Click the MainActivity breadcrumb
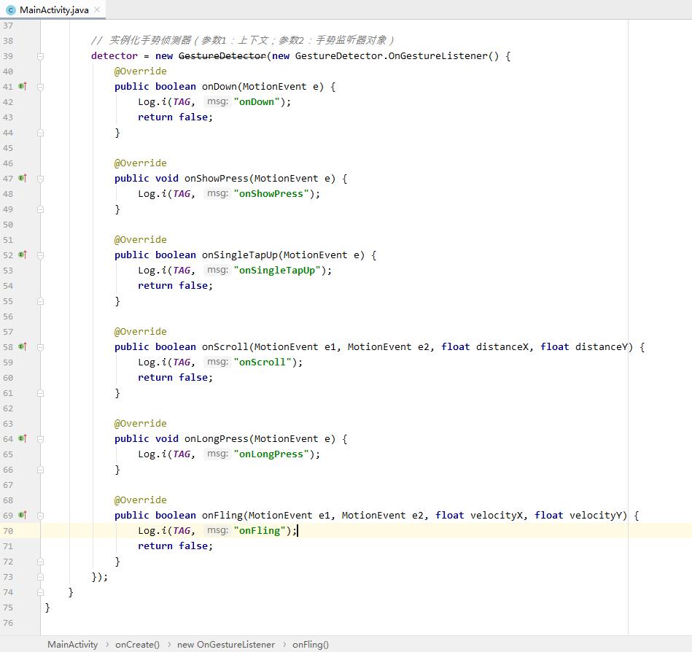Viewport: 692px width, 652px height. tap(72, 645)
